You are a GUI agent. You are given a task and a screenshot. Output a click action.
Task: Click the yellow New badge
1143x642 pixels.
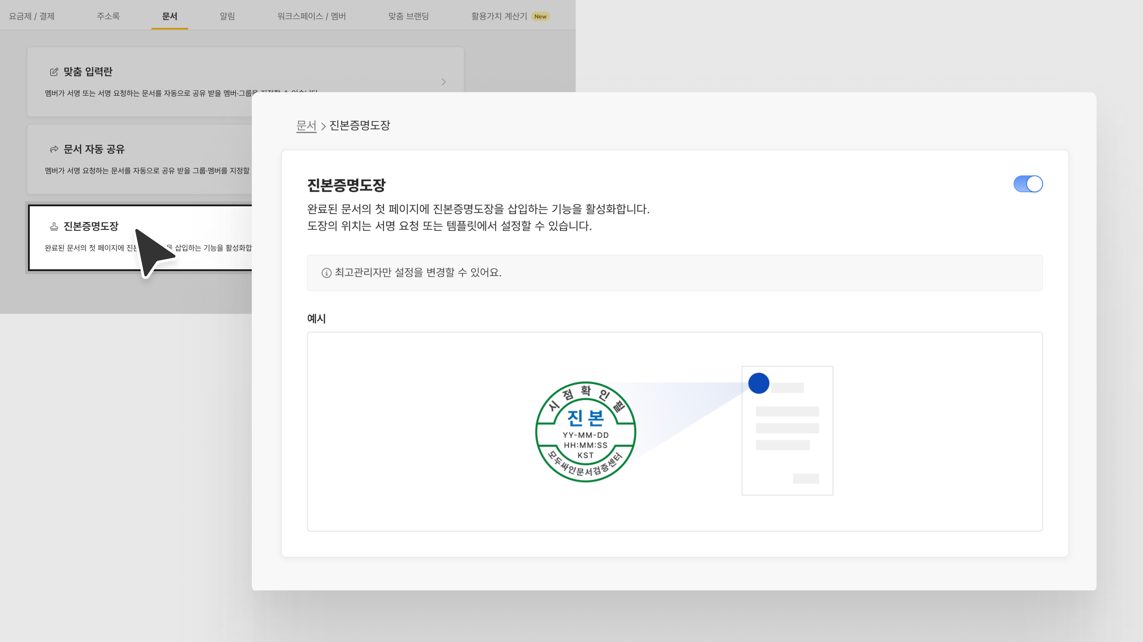[540, 16]
